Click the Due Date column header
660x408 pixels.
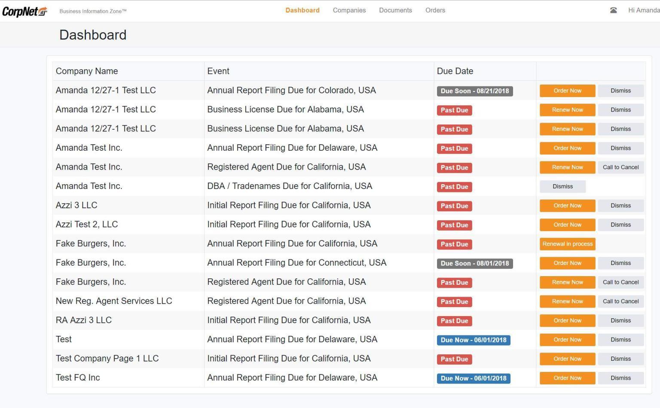coord(455,71)
